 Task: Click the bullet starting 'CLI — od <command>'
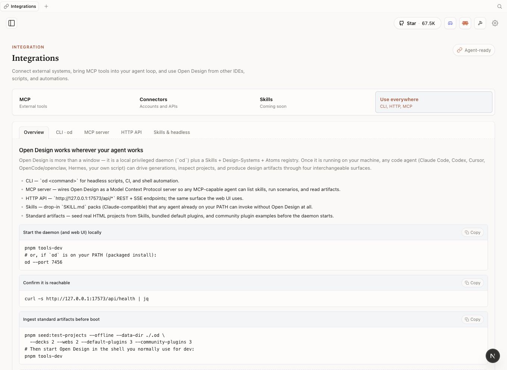(102, 181)
